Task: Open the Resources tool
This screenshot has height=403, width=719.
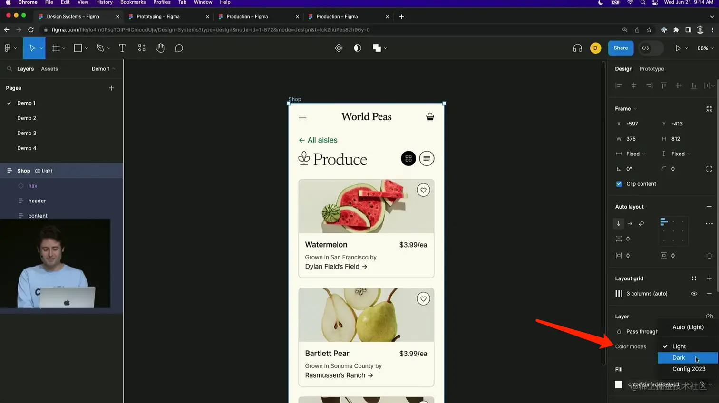Action: (x=142, y=48)
